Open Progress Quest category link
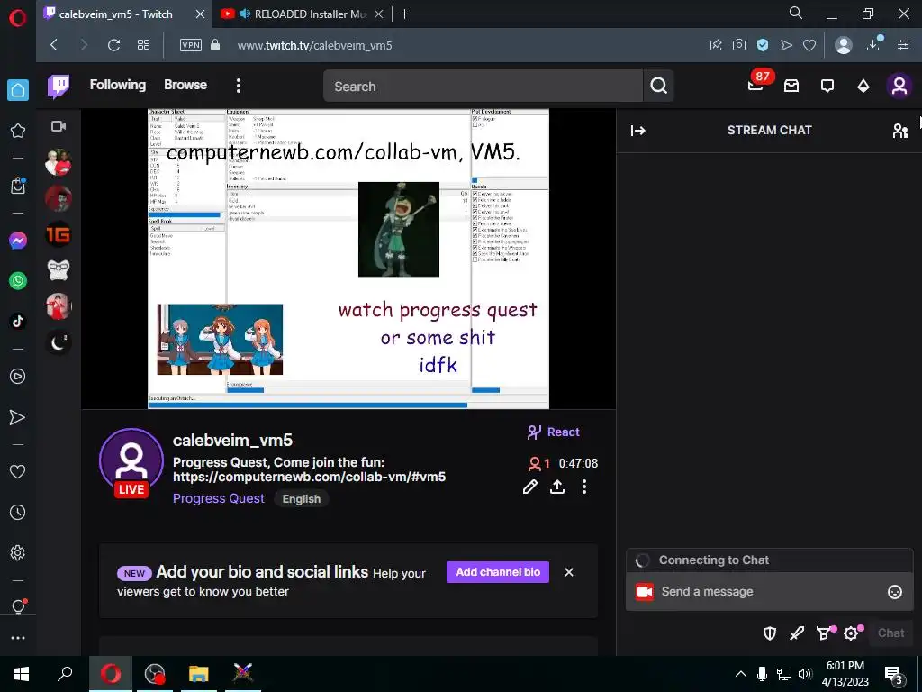The width and height of the screenshot is (922, 692). point(219,498)
